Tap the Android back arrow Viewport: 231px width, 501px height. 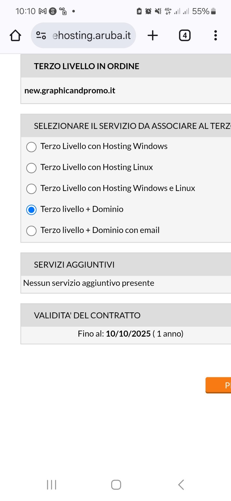pos(181,485)
